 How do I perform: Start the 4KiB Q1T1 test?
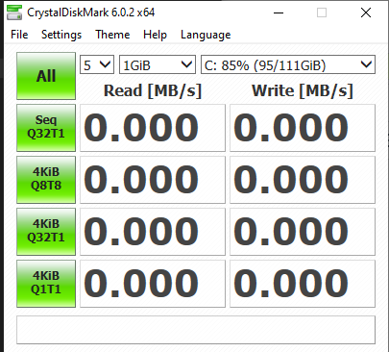point(46,284)
